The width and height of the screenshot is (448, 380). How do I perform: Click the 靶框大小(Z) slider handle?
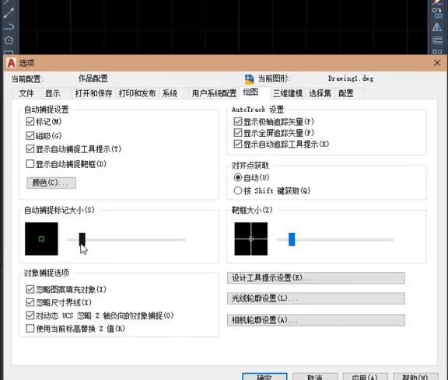(292, 239)
